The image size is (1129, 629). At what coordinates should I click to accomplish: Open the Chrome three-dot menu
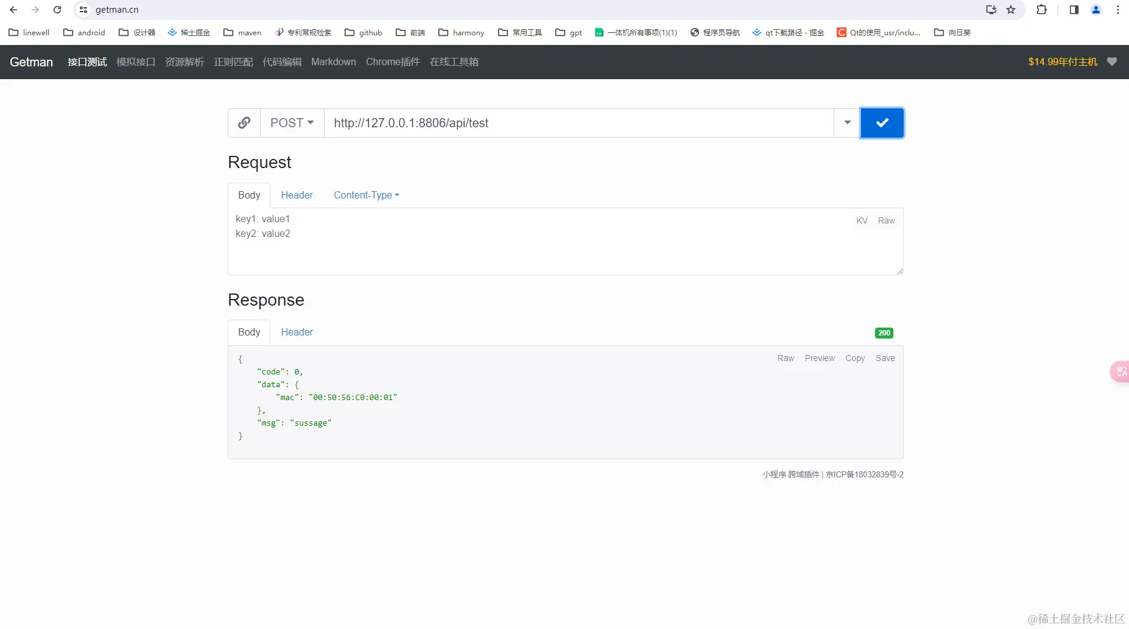coord(1118,10)
